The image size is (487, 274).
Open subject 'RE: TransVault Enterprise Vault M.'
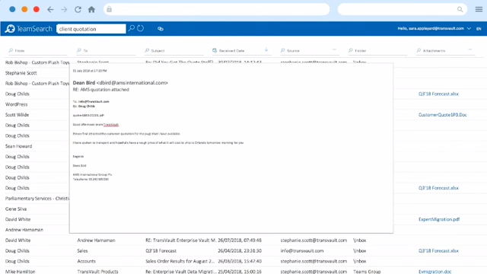point(180,241)
